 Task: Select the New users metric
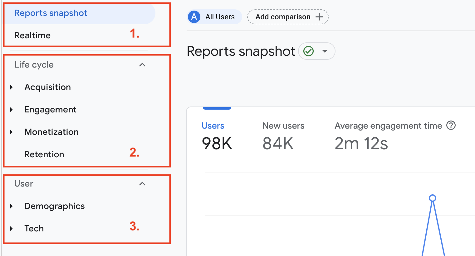click(x=283, y=126)
